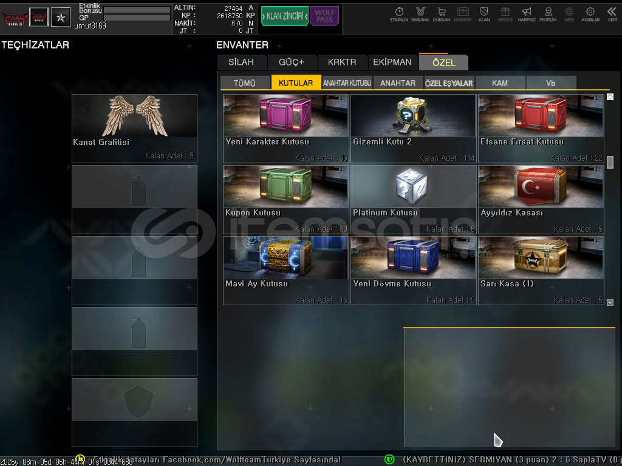Screen dimensions: 622x466
Task: Click the inventory scrollbar up arrow
Action: tap(610, 96)
